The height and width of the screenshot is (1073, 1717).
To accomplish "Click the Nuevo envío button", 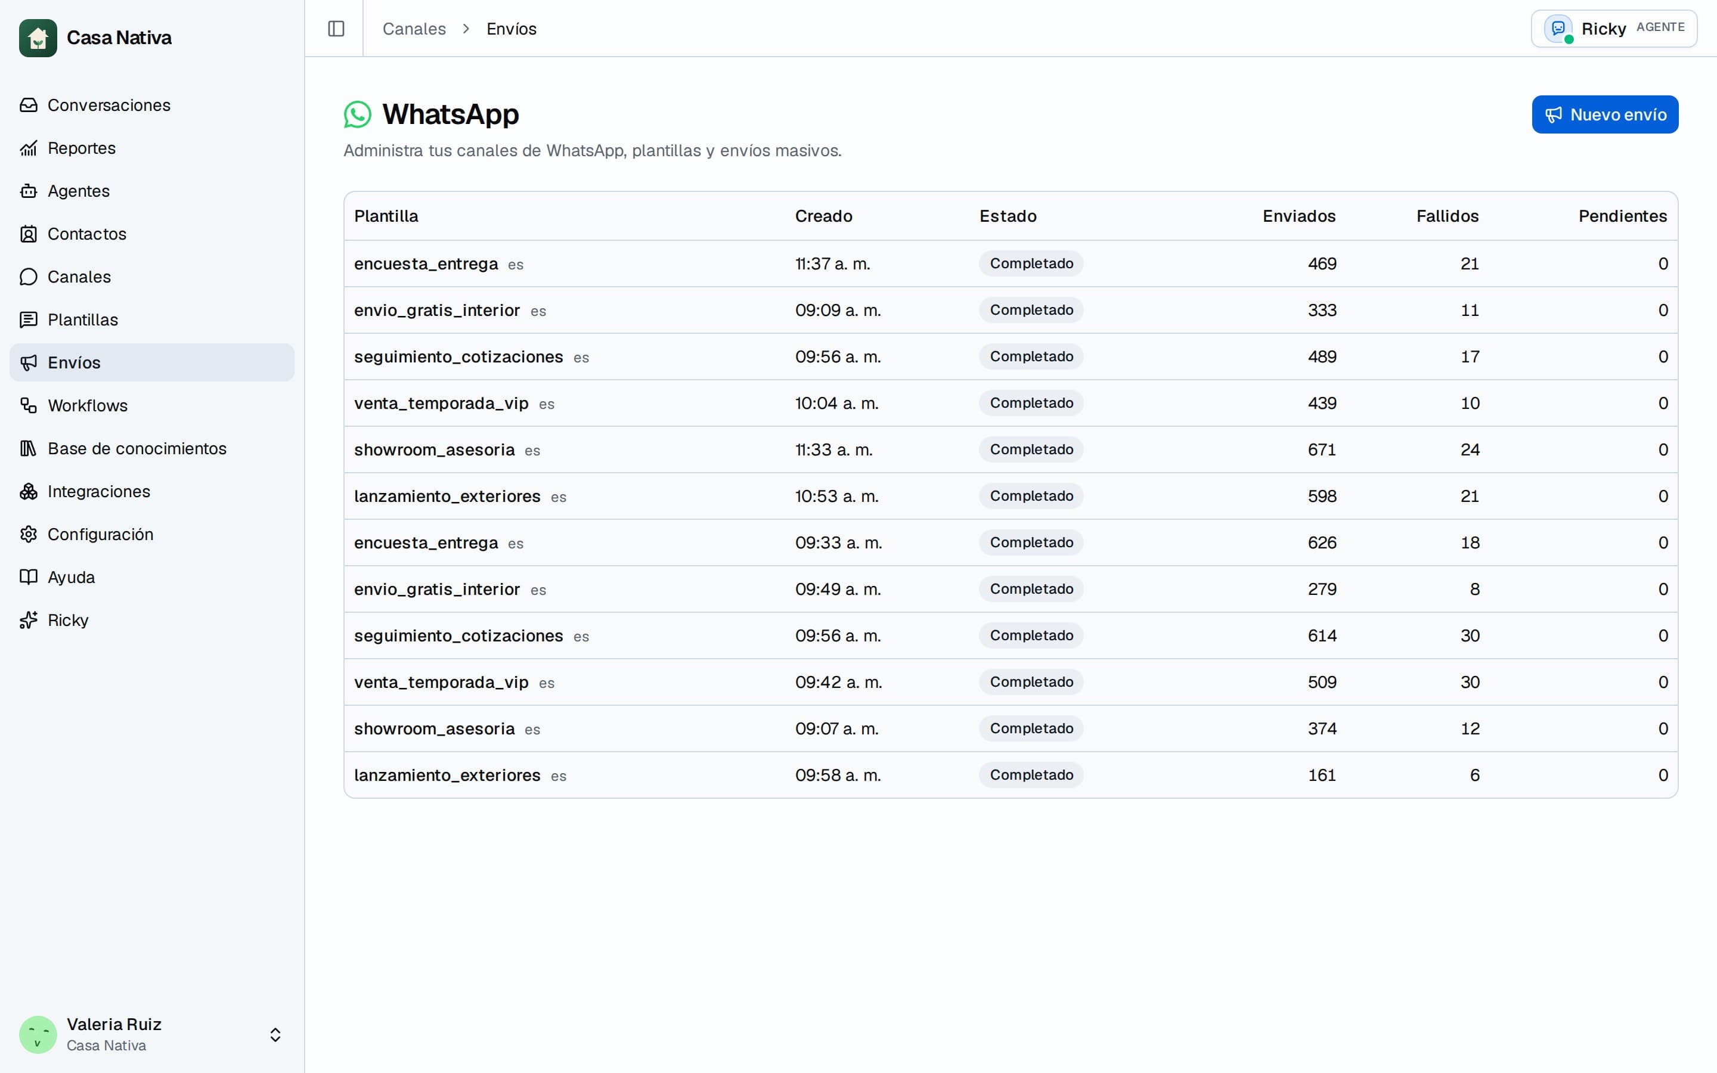I will (x=1605, y=114).
